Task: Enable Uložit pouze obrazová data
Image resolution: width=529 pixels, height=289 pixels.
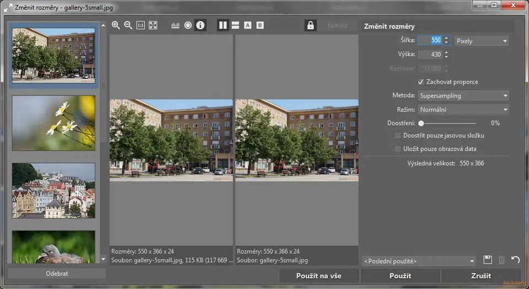Action: (x=398, y=149)
